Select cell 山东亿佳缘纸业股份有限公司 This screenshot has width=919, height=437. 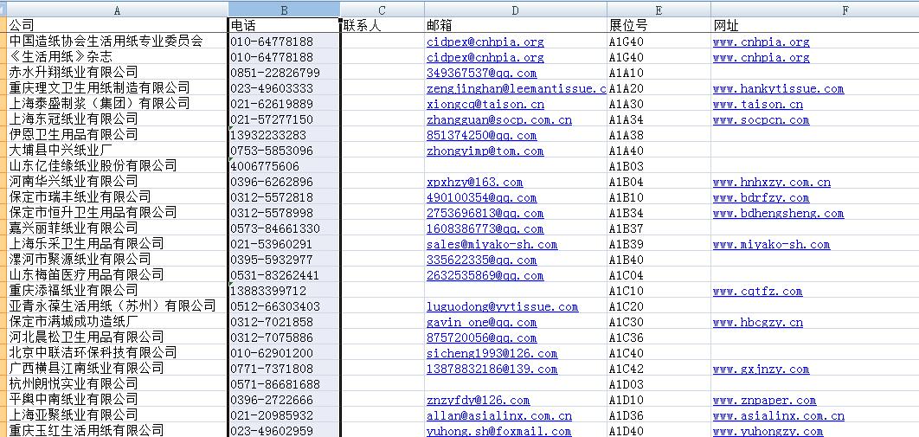(117, 166)
